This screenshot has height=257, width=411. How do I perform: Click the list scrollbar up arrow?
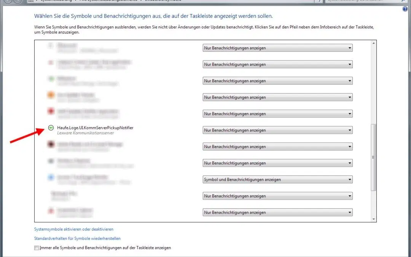coord(374,43)
